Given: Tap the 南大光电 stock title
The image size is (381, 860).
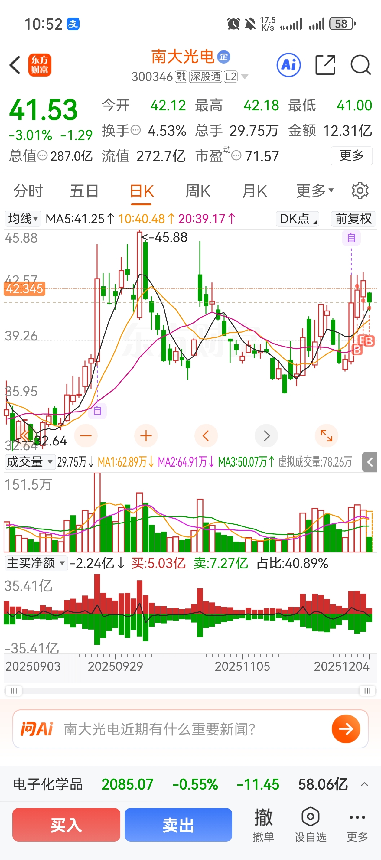Looking at the screenshot, I should 183,57.
